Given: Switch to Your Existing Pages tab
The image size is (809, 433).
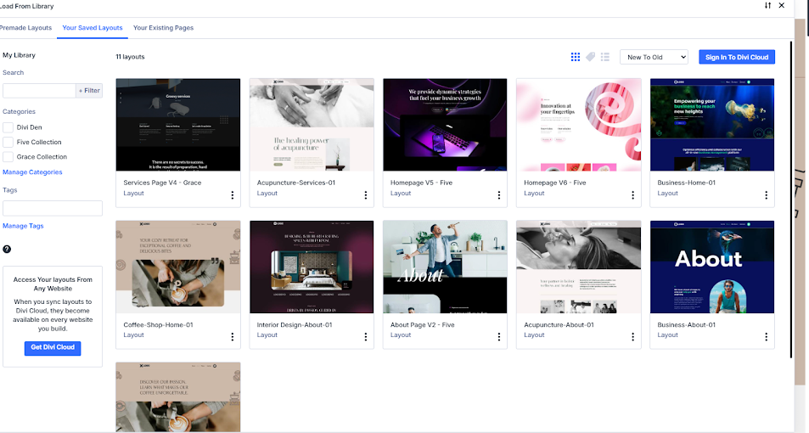Looking at the screenshot, I should tap(163, 28).
